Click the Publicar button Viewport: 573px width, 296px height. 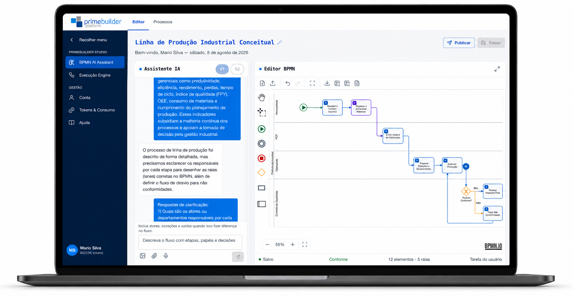[459, 43]
